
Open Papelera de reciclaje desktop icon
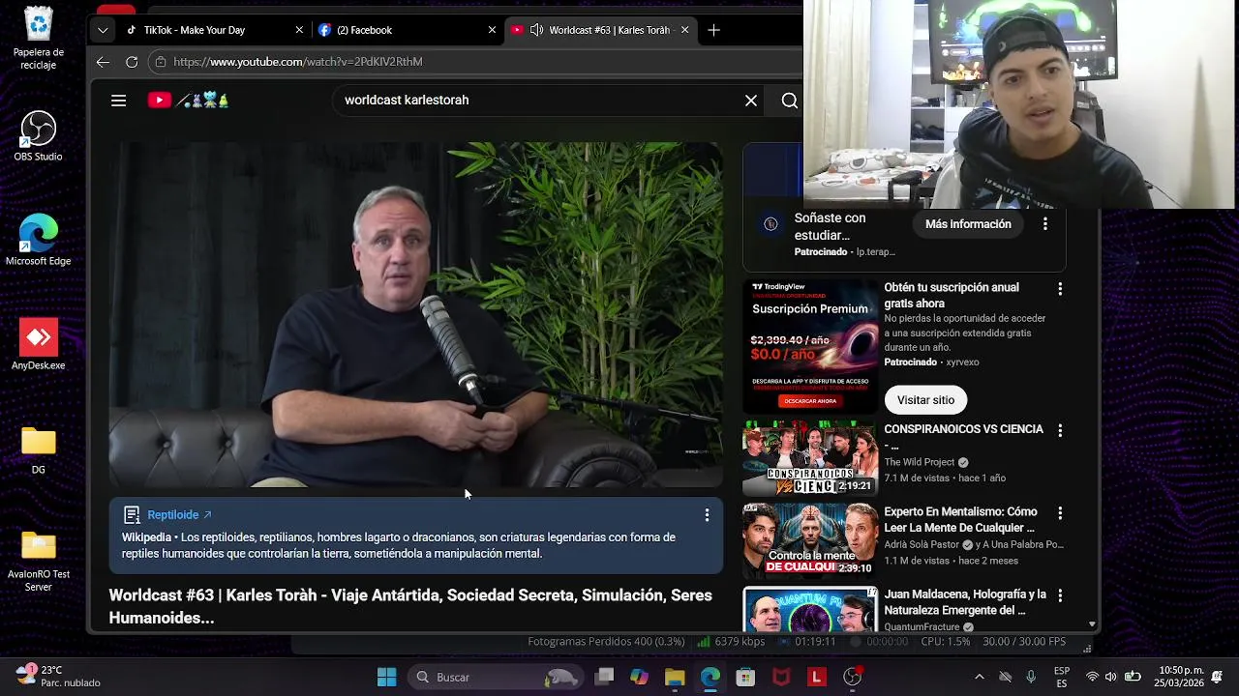[39, 39]
